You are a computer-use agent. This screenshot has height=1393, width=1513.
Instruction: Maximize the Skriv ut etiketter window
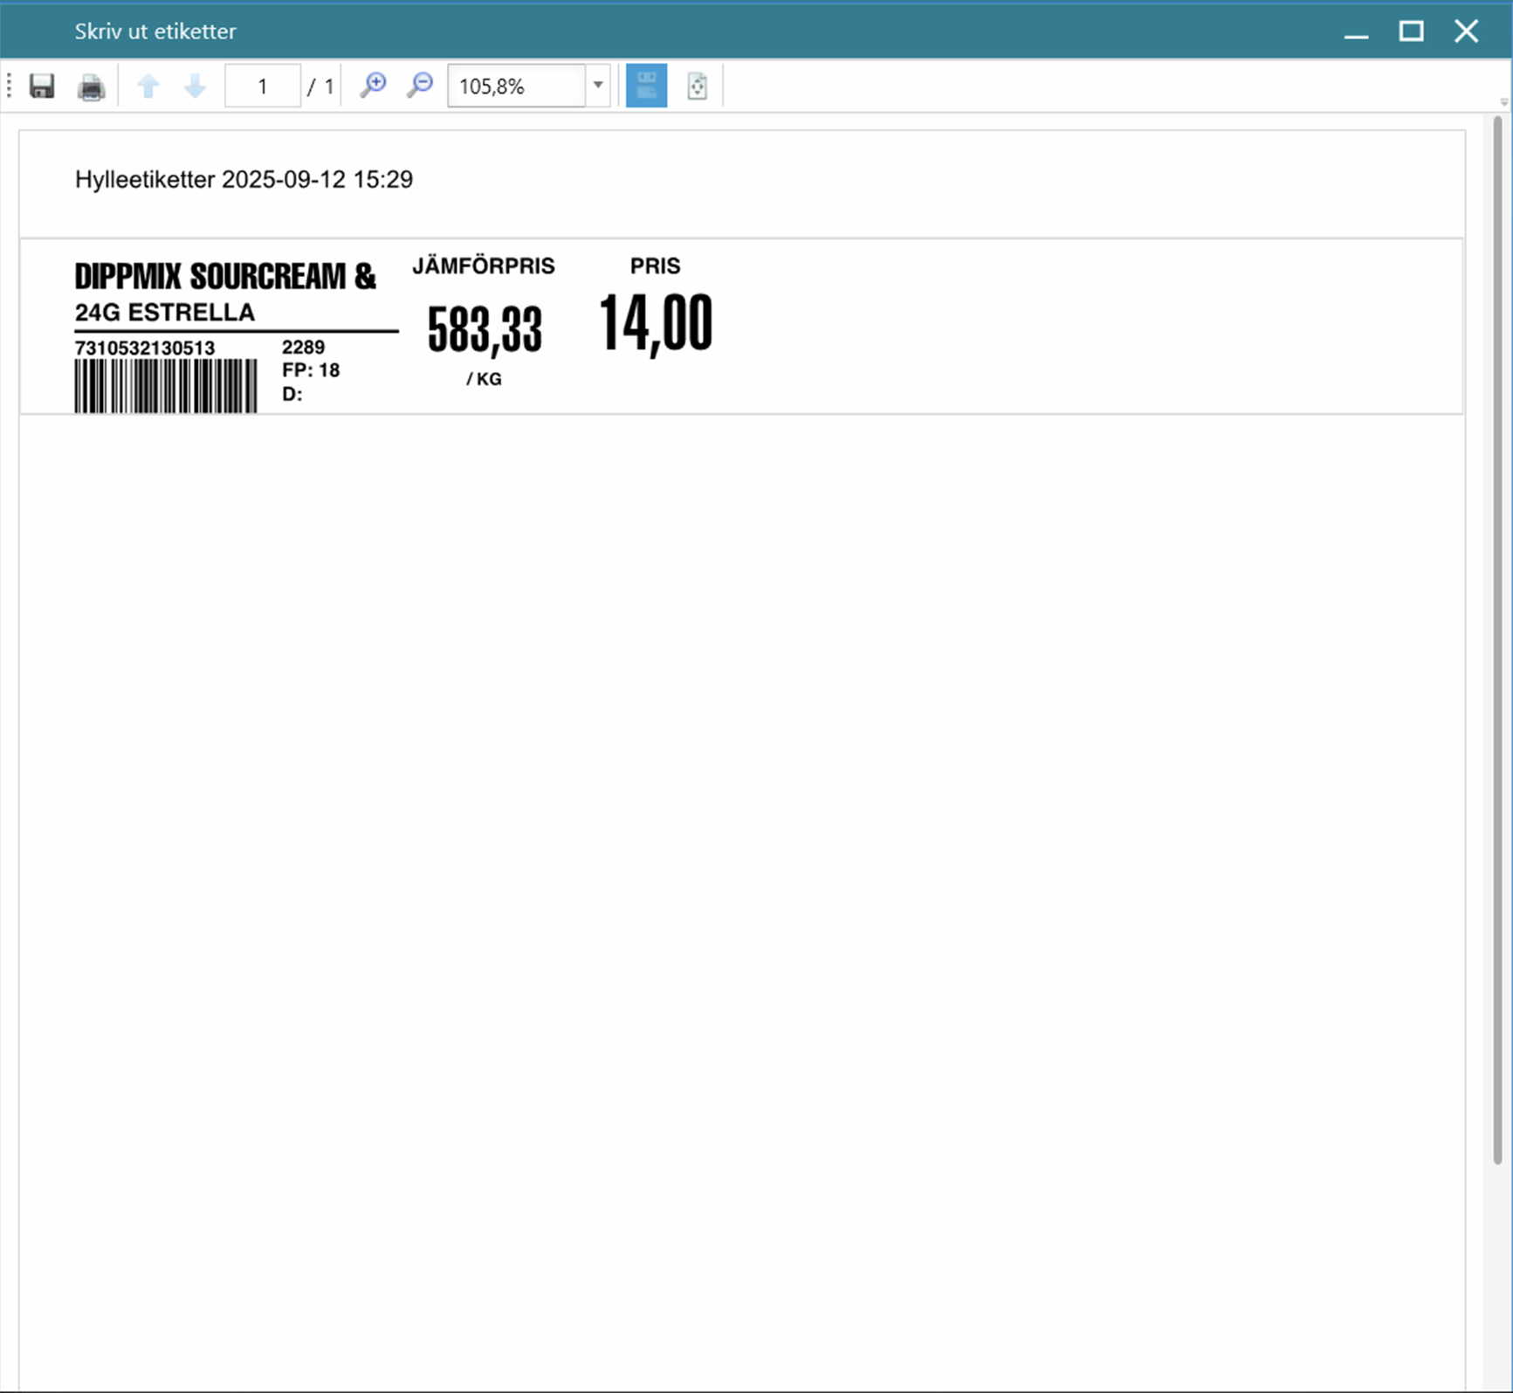[x=1411, y=31]
